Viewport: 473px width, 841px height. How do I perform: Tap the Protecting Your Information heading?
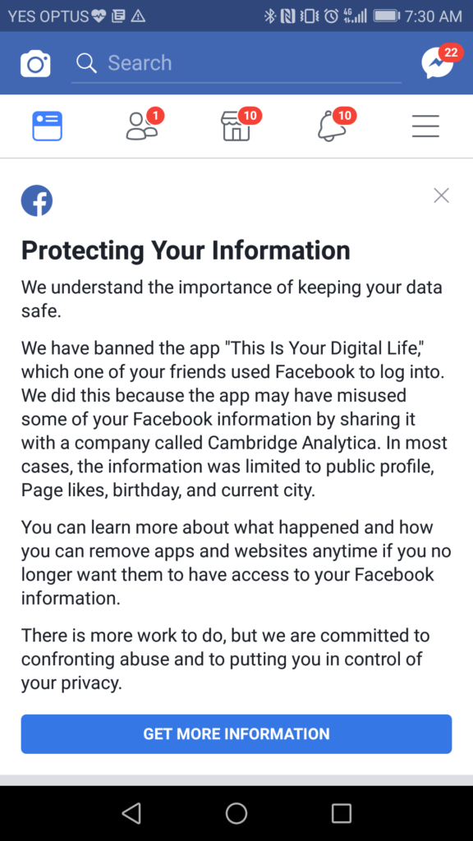[x=186, y=250]
